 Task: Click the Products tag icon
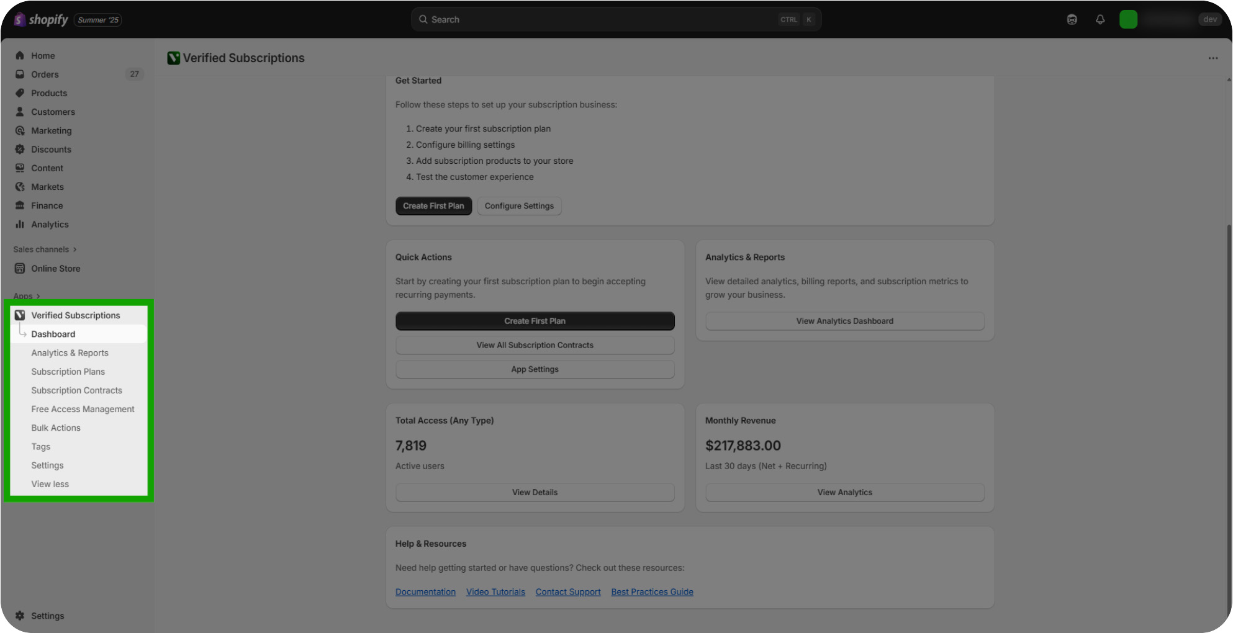pyautogui.click(x=20, y=92)
